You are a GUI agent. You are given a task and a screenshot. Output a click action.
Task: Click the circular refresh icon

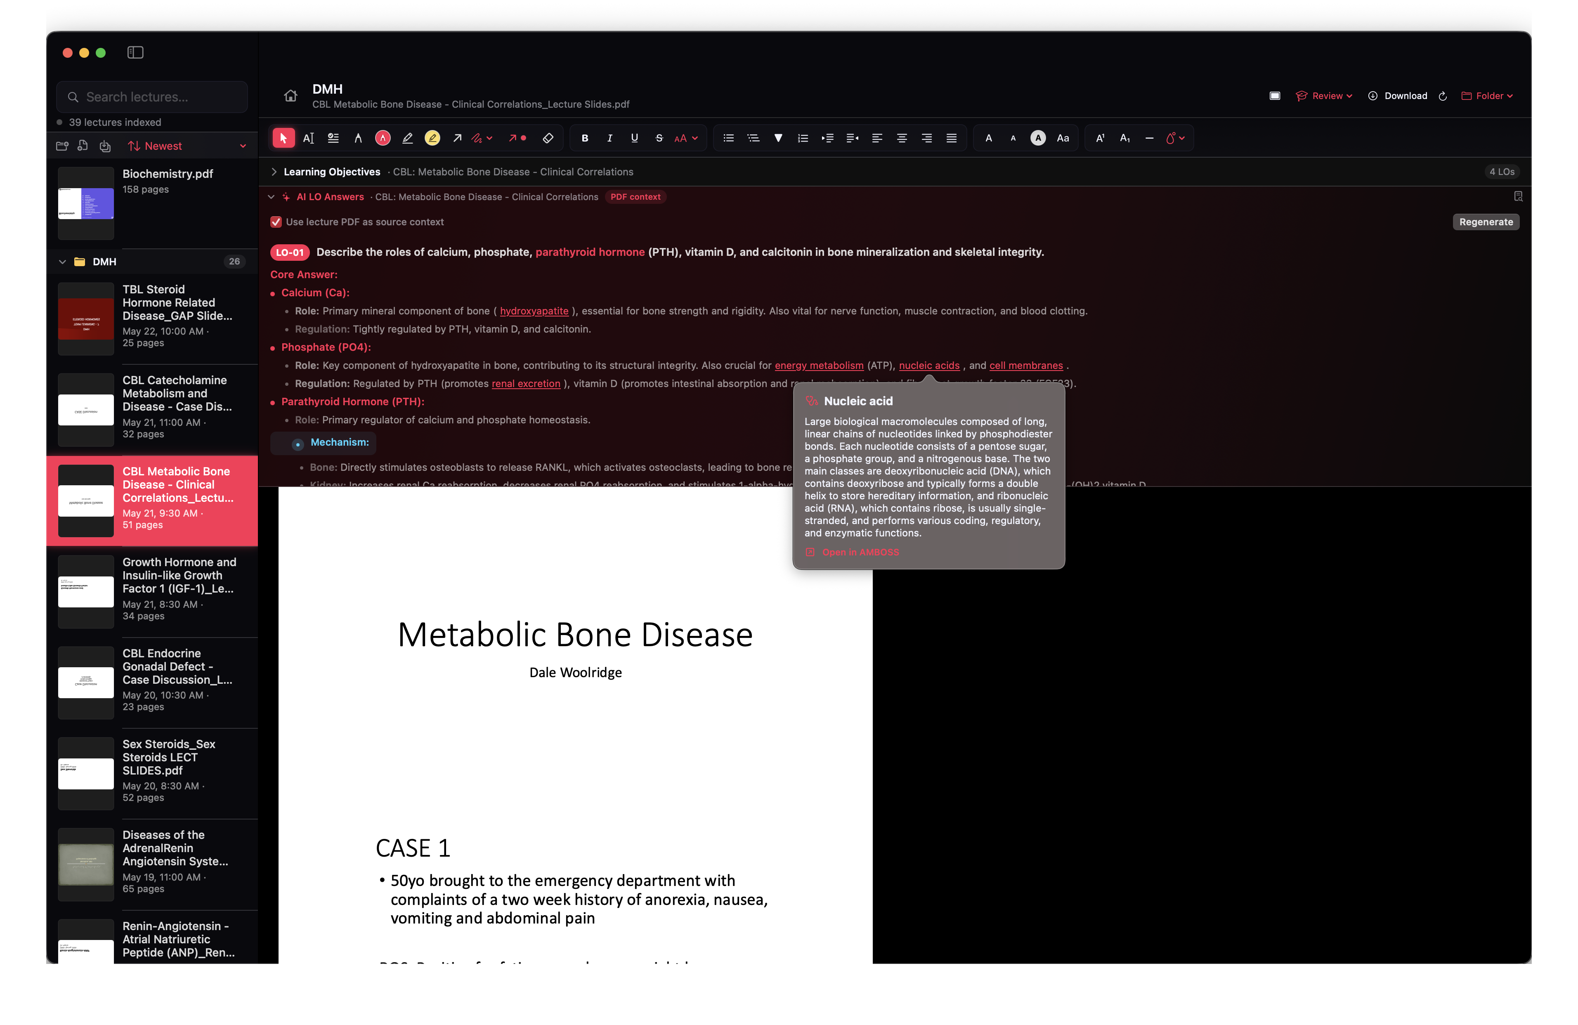(1443, 96)
